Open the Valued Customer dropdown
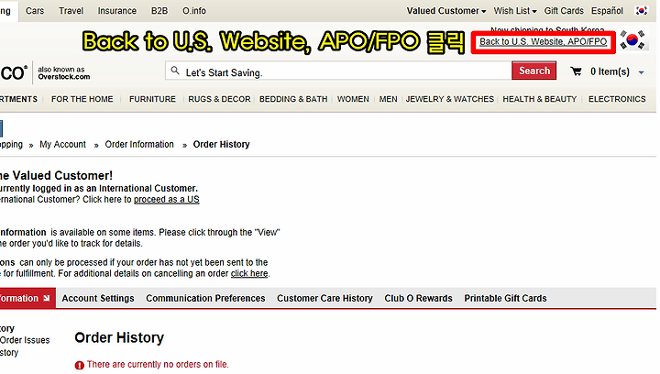The width and height of the screenshot is (660, 374). point(446,11)
